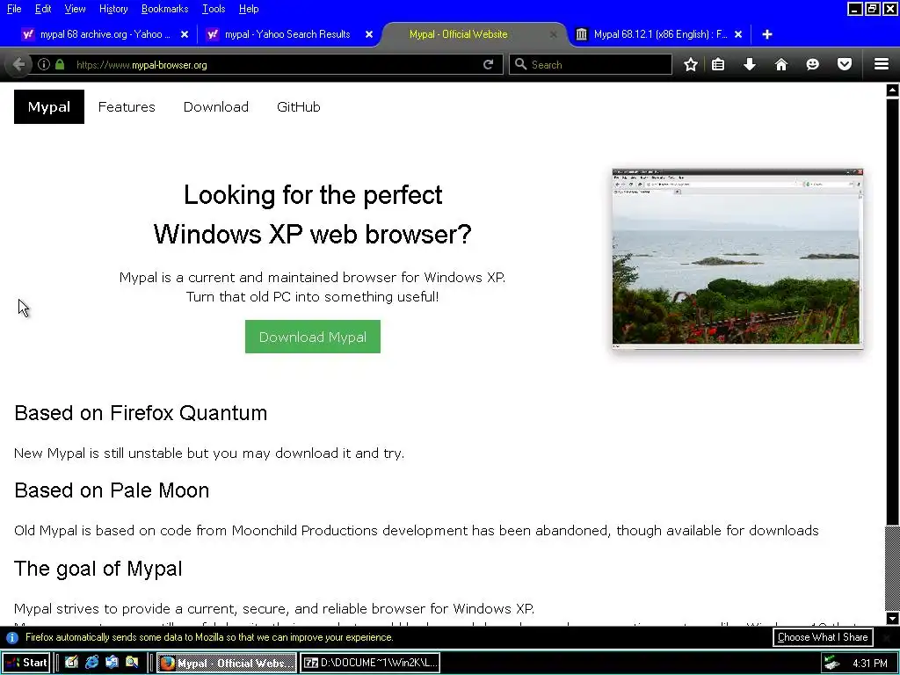Open the third quick launch icon (Outlook Express)
This screenshot has height=675, width=900.
(112, 663)
